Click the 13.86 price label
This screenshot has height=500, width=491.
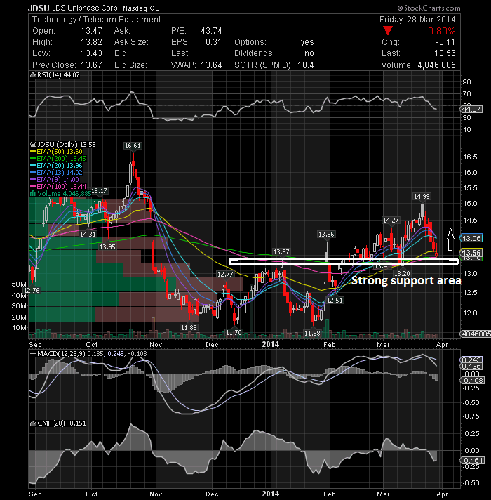click(326, 235)
